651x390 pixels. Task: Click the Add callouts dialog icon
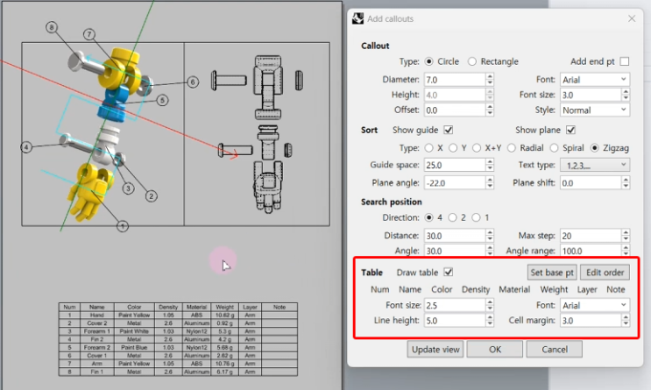coord(357,18)
